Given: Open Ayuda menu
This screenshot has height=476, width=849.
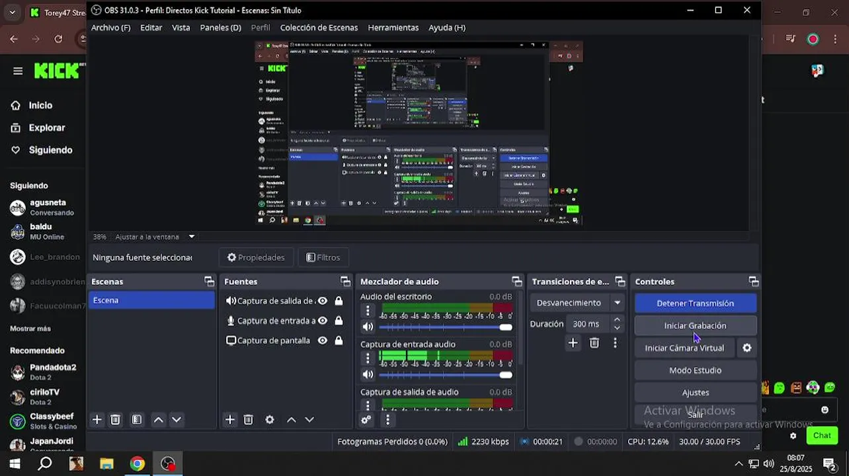Looking at the screenshot, I should [x=447, y=28].
